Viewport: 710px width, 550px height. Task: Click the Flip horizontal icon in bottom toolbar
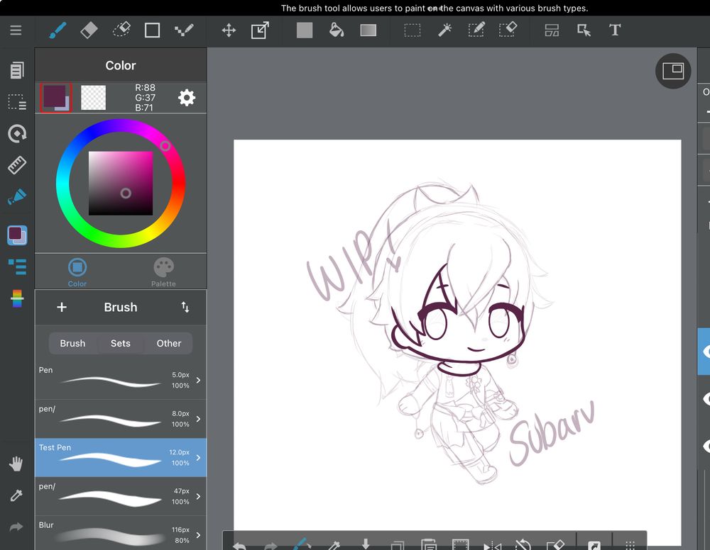(x=492, y=545)
